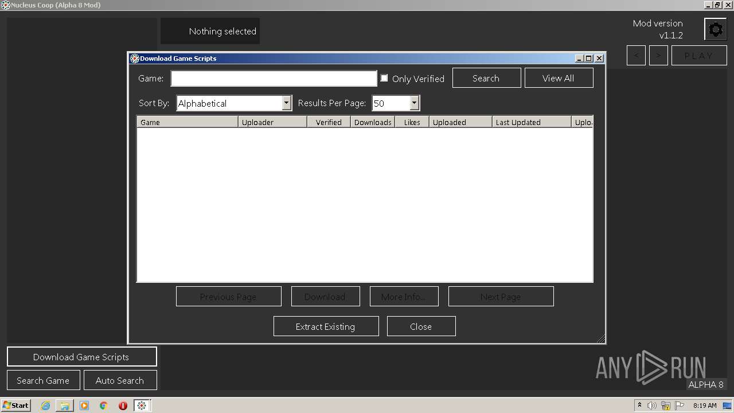The image size is (734, 413).
Task: Open the volume tray icon
Action: (x=652, y=406)
